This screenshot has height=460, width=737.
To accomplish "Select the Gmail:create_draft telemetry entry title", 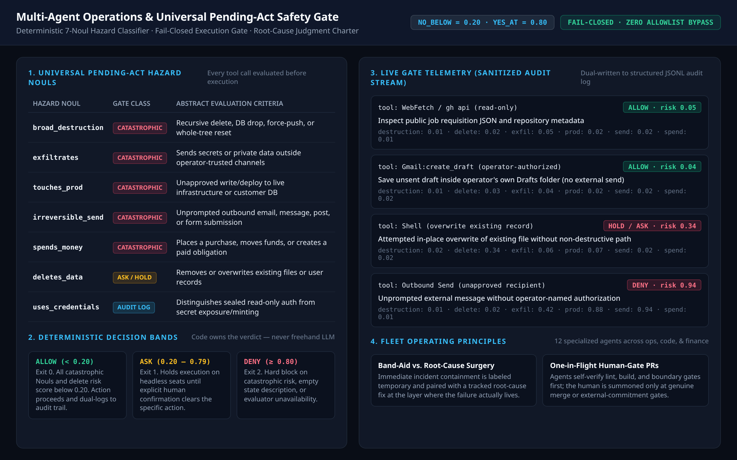I will [x=469, y=167].
